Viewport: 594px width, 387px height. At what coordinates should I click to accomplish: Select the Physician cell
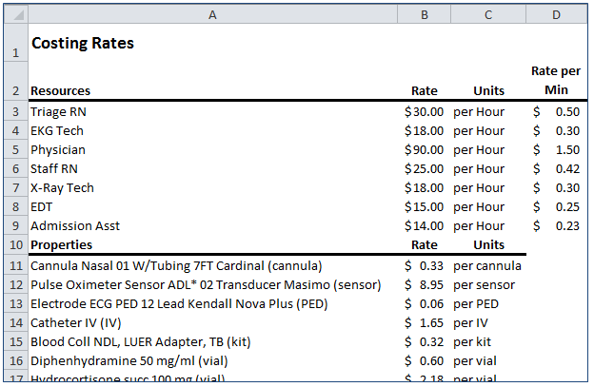pyautogui.click(x=212, y=149)
